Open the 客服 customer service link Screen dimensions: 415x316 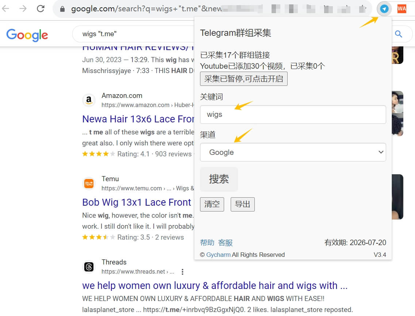pos(226,243)
